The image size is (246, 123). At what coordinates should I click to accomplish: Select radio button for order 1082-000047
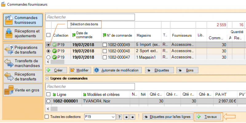pyautogui.click(x=49, y=57)
